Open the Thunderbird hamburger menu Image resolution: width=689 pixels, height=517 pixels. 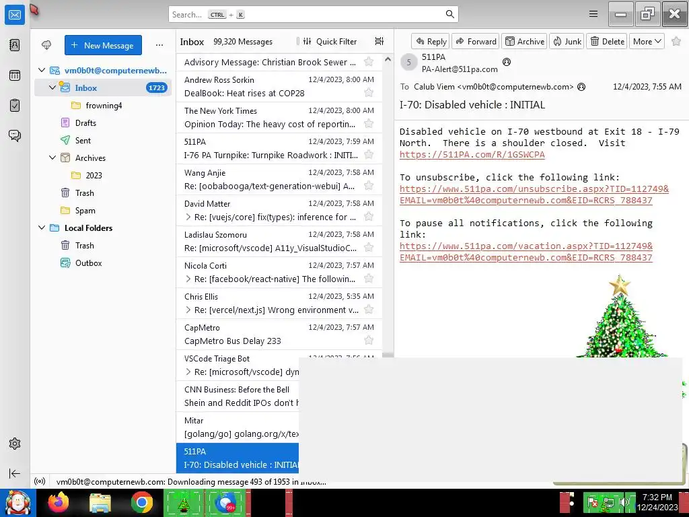click(593, 14)
